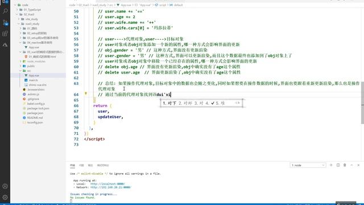This screenshot has width=364, height=205.
Task: Click 'No issues found.' in terminal
Action: point(82,198)
